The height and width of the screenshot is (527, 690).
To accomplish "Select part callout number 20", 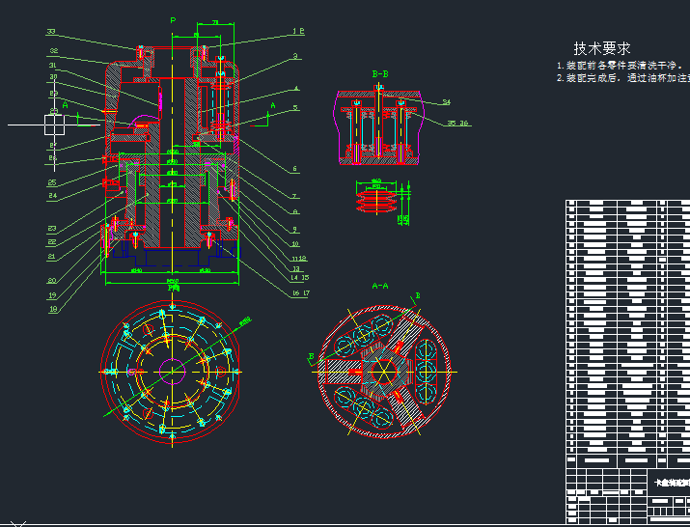I will (52, 281).
